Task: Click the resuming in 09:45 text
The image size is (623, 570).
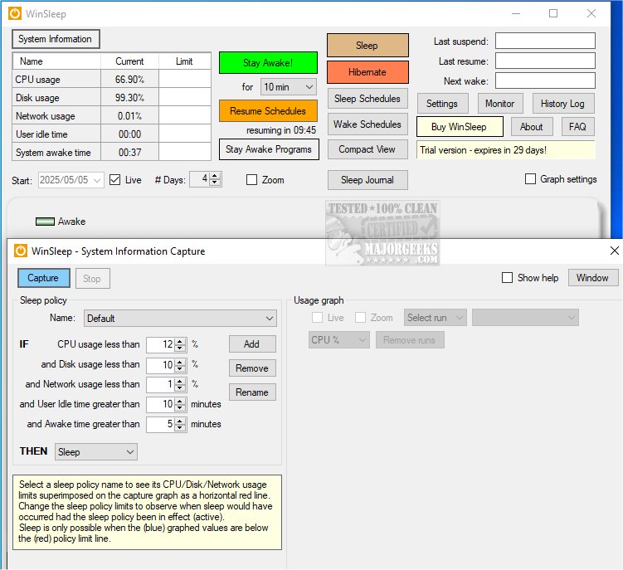Action: click(281, 130)
